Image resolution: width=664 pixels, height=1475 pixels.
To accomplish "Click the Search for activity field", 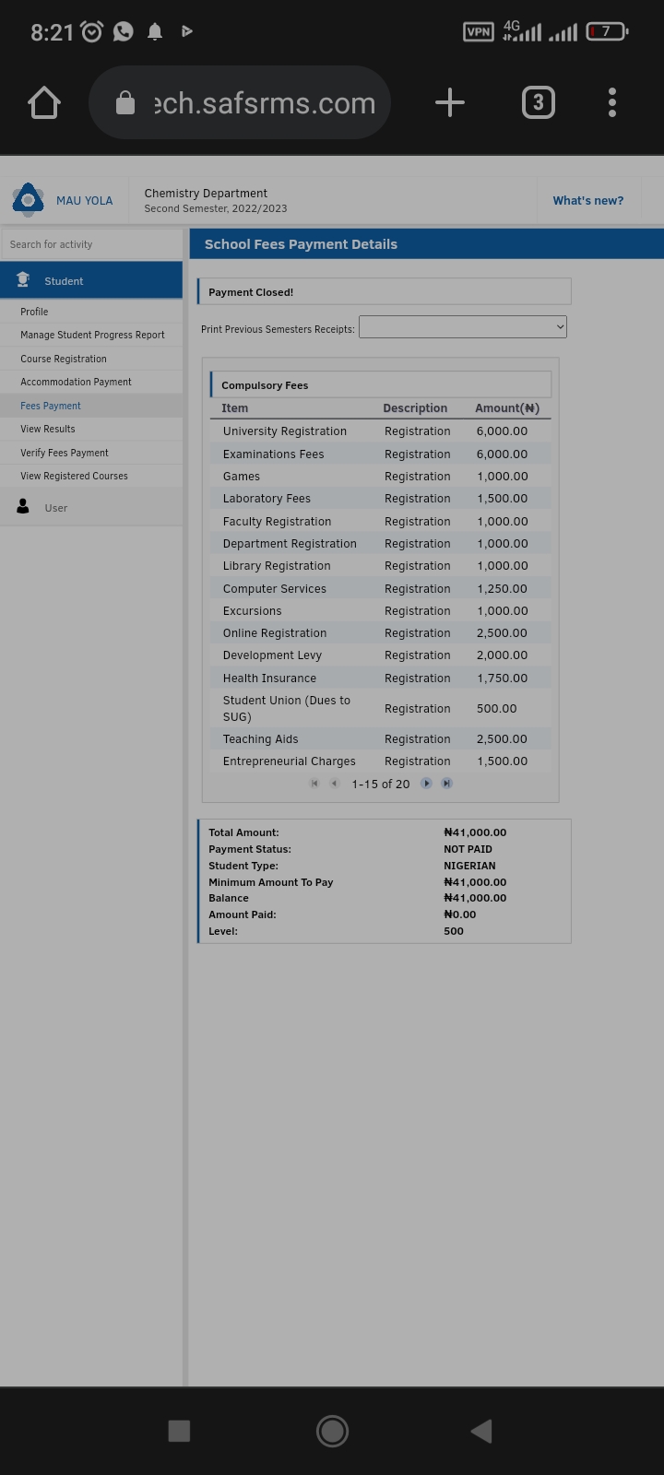I will click(x=91, y=244).
